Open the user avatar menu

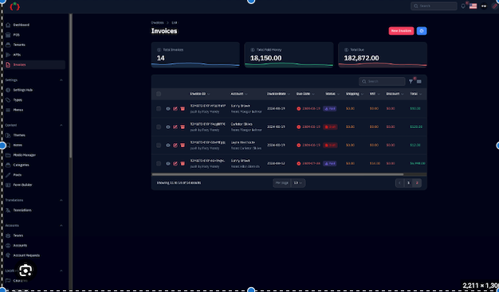(x=484, y=6)
